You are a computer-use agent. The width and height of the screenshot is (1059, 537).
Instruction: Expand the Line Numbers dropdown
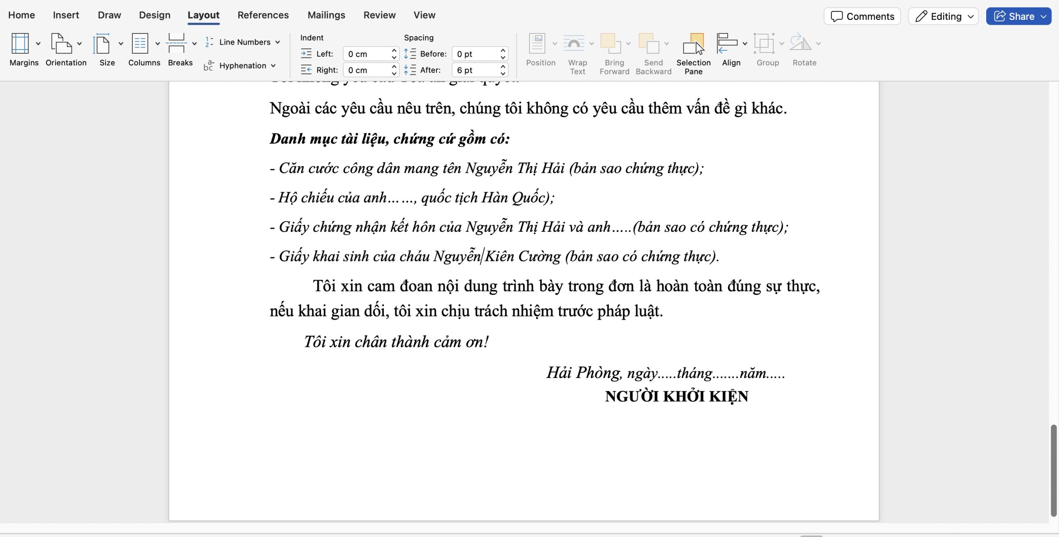(278, 42)
